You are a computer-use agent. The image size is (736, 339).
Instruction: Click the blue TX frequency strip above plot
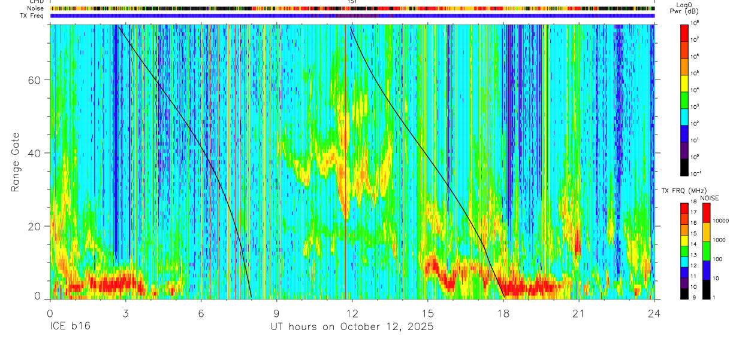pyautogui.click(x=352, y=16)
